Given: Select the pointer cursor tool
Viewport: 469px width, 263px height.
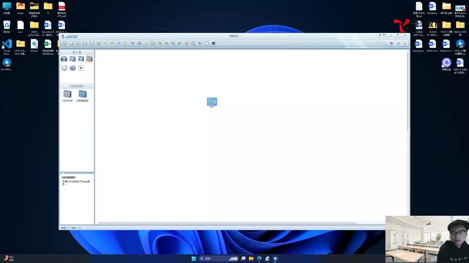Looking at the screenshot, I should point(119,43).
